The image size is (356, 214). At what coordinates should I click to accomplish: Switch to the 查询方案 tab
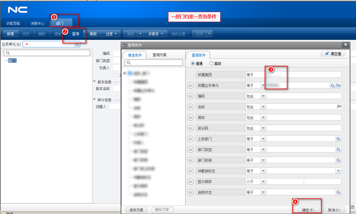[160, 55]
